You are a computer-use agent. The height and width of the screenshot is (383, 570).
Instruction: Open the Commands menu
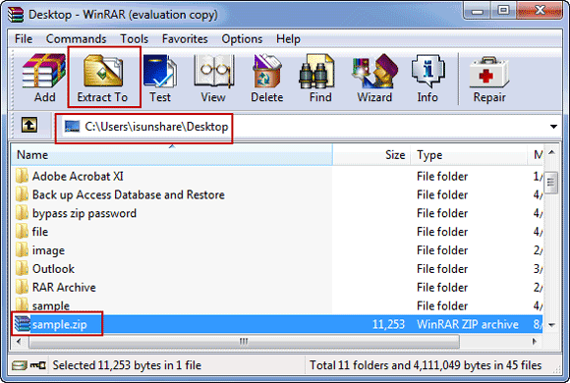pos(76,39)
